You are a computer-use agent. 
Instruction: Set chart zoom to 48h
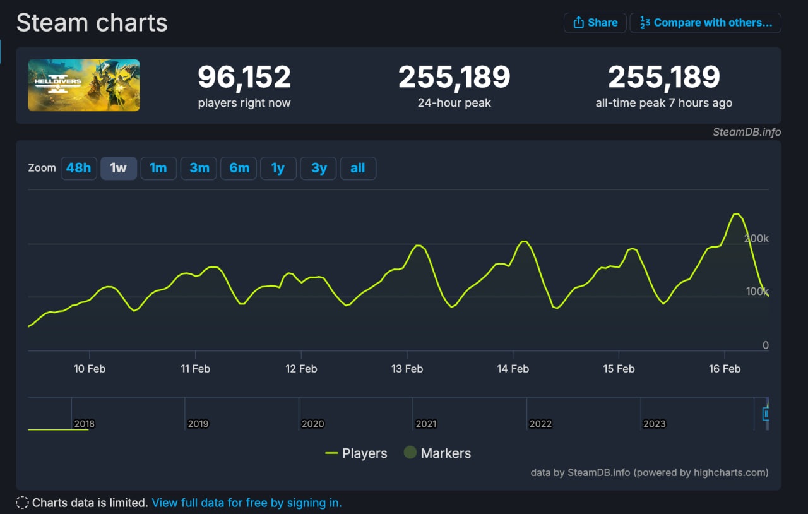tap(78, 168)
